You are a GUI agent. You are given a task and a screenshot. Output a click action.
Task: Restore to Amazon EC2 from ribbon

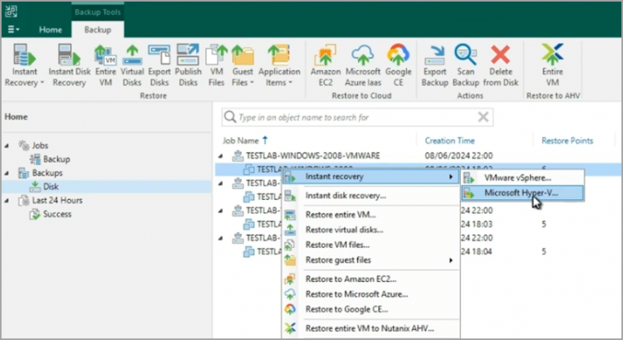(326, 66)
